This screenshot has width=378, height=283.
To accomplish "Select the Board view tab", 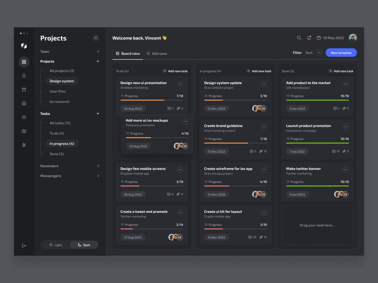I will (128, 53).
